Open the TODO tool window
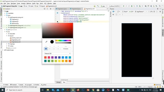The image size is (164, 92). [x=6, y=85]
